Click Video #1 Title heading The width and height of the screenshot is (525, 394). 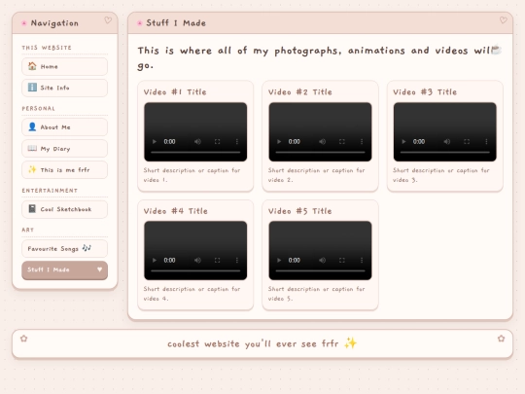pos(175,92)
